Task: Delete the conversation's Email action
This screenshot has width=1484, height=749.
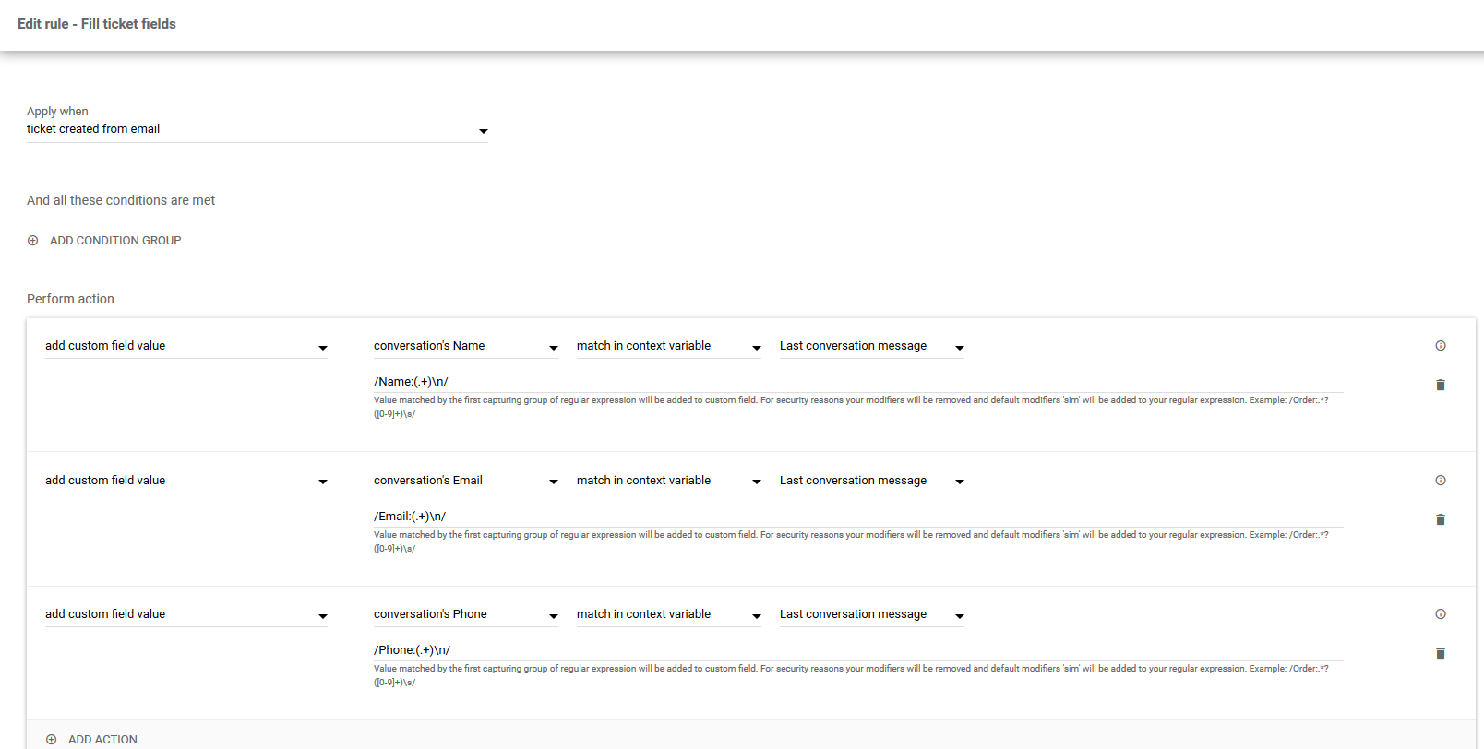Action: 1440,519
